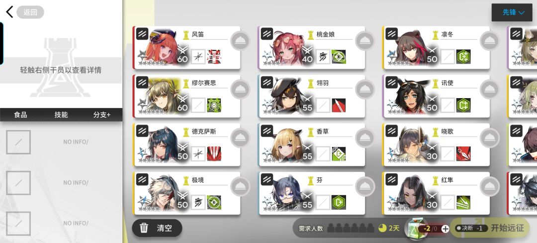Select the green skill icon on 芬 card

(x=339, y=202)
